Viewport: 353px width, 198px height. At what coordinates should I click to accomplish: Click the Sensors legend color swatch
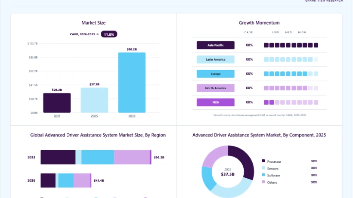(263, 168)
